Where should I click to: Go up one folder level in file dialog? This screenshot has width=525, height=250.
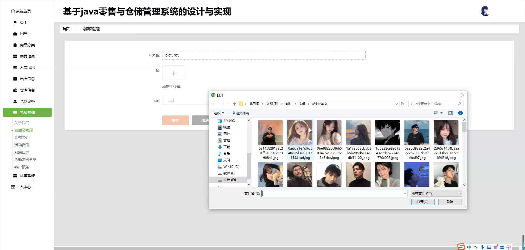(234, 104)
